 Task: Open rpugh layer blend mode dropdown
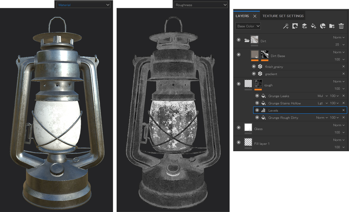(339, 82)
